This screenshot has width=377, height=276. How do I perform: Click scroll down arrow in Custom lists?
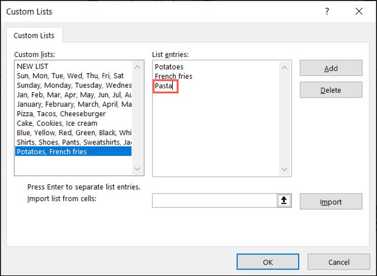(137, 169)
